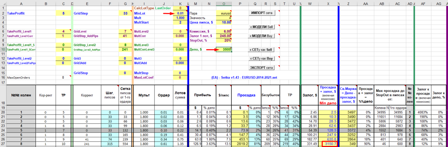Click the ИМПОРТ сета button

(262, 13)
